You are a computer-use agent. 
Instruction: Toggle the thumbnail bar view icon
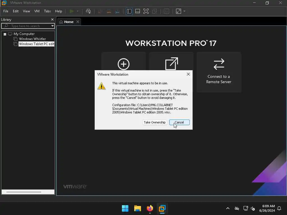[137, 11]
